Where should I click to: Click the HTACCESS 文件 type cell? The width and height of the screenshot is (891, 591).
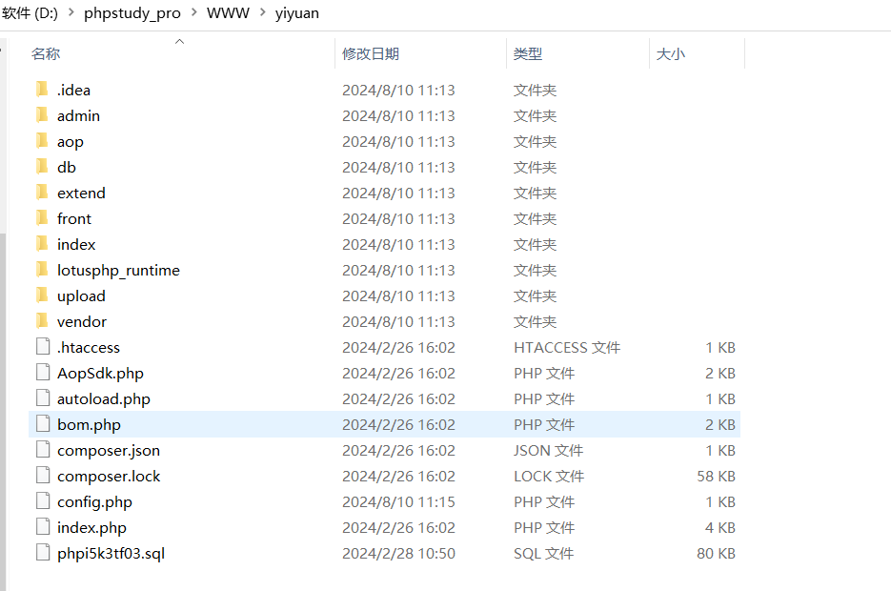pos(567,347)
